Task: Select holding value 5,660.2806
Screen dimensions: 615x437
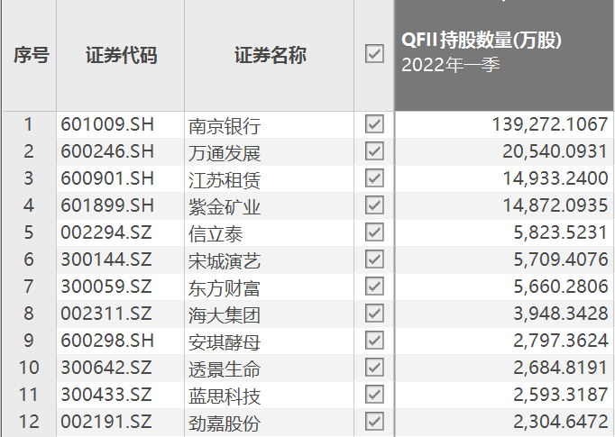Action: click(x=561, y=287)
